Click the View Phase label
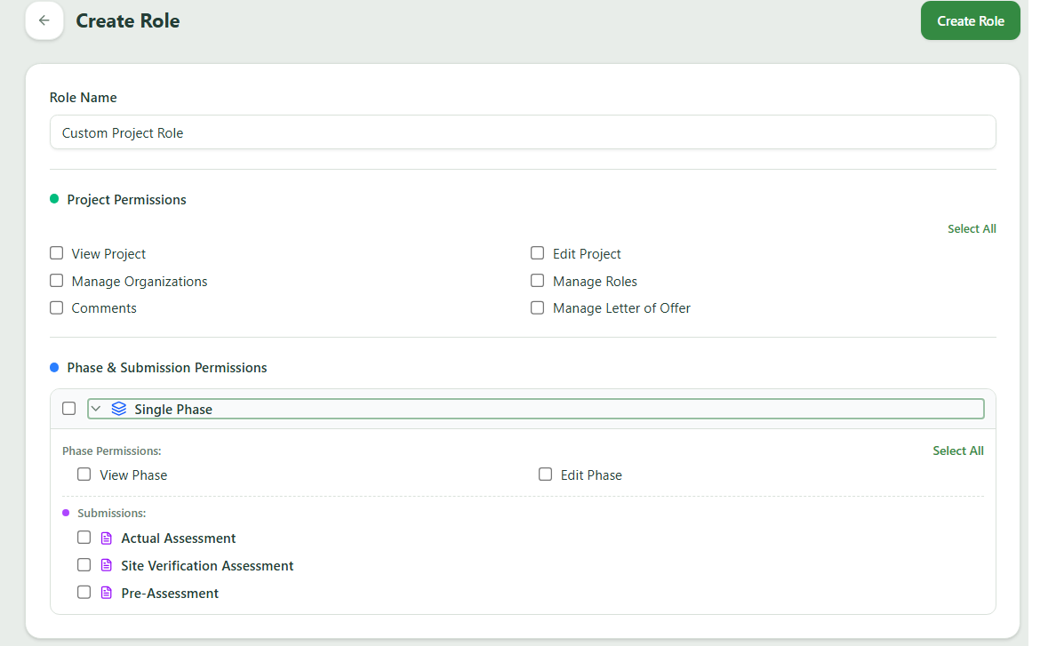Image resolution: width=1048 pixels, height=646 pixels. point(133,475)
